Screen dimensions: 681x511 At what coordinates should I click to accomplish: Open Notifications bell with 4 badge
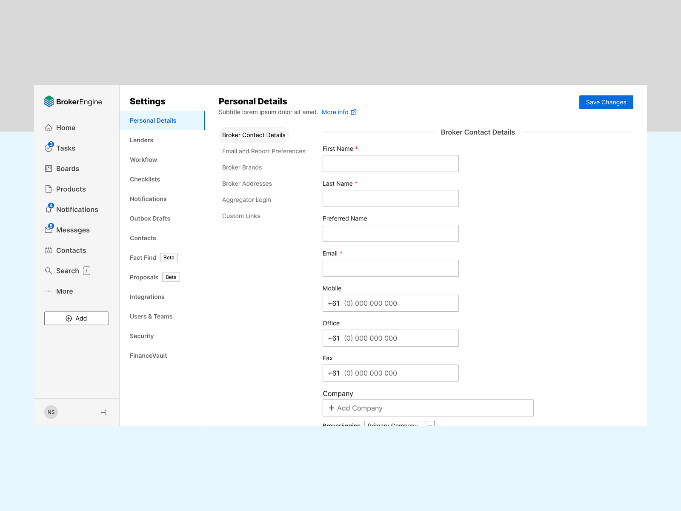[49, 209]
